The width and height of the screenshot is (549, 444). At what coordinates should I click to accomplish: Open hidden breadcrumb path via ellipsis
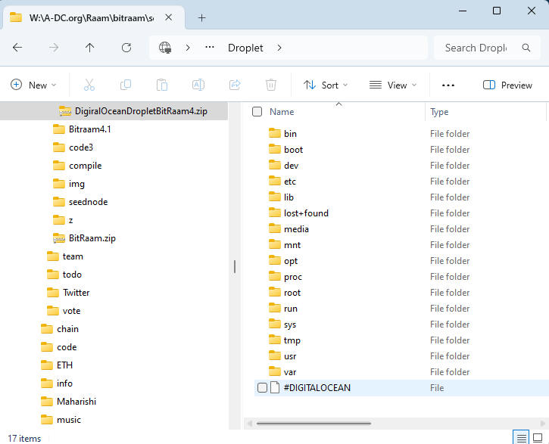point(210,47)
